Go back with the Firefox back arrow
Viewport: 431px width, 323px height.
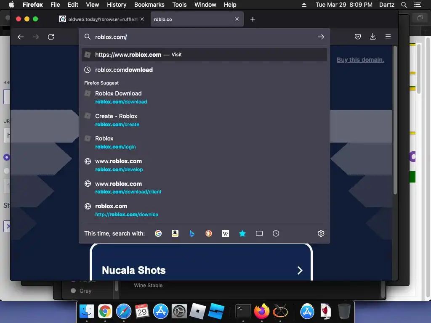coord(21,37)
